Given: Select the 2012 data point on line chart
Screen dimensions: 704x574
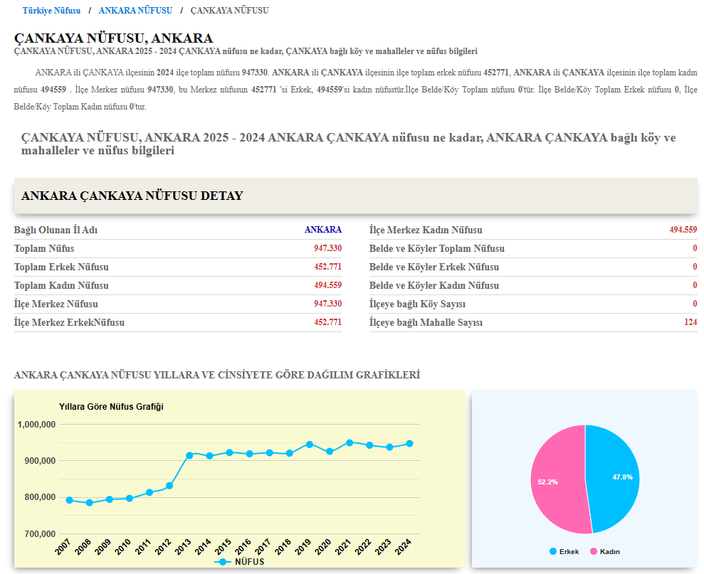Looking at the screenshot, I should coord(169,486).
